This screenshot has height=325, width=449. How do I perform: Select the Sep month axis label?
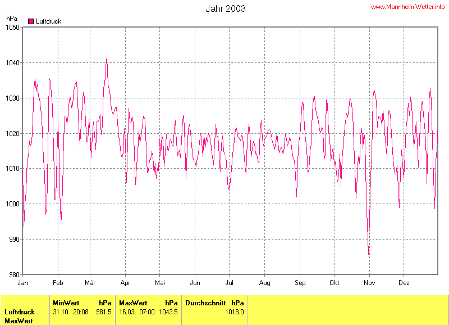pos(300,282)
